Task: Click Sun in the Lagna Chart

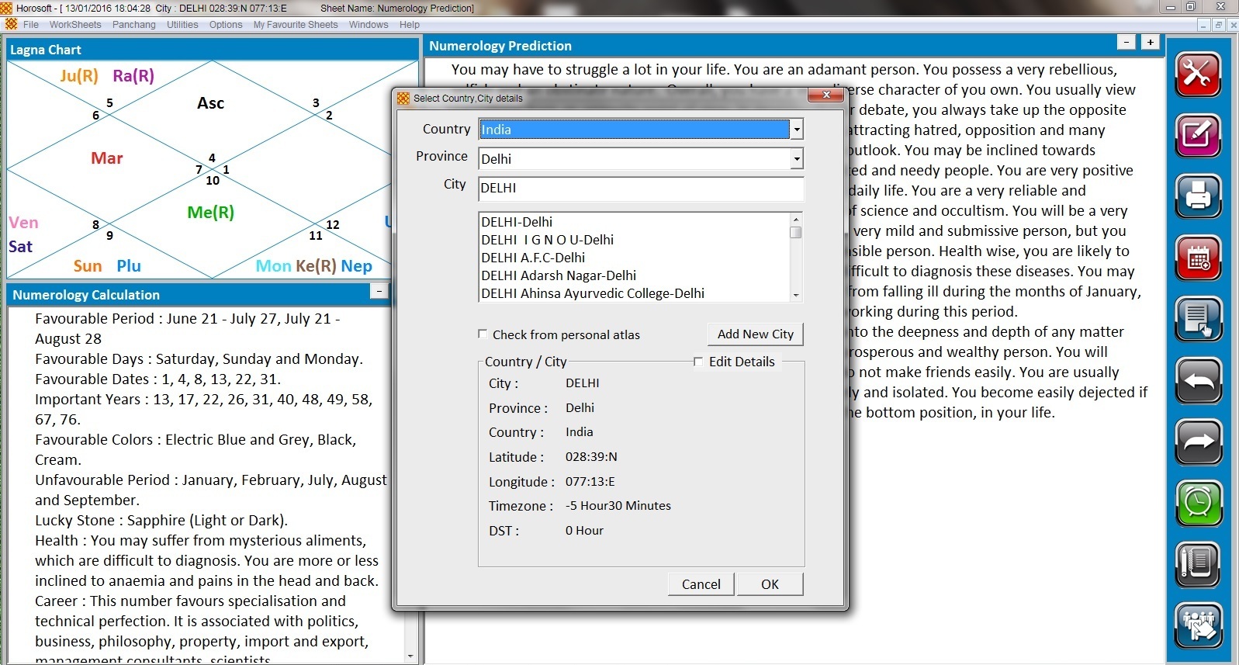Action: tap(88, 266)
